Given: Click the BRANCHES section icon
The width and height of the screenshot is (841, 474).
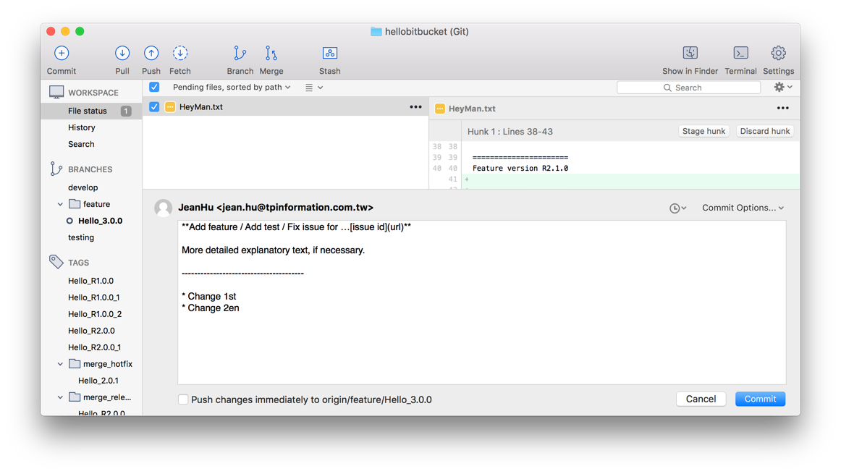Looking at the screenshot, I should click(56, 169).
